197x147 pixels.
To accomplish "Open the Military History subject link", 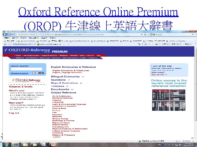I will pyautogui.click(x=60, y=119).
